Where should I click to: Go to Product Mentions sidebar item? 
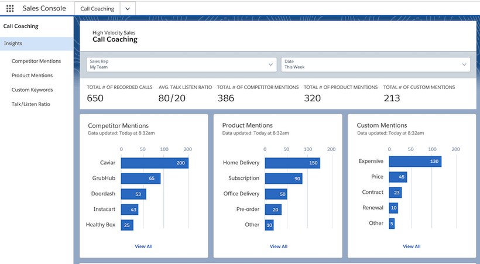click(32, 76)
